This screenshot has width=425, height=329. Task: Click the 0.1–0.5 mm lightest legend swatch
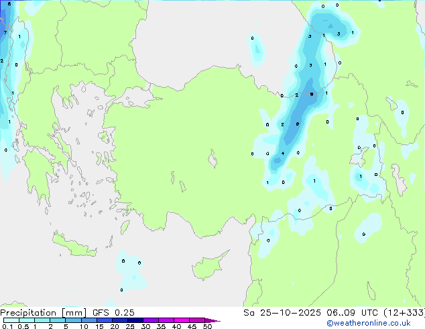tap(11, 320)
